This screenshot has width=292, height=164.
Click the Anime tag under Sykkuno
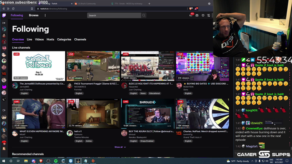coord(89,141)
